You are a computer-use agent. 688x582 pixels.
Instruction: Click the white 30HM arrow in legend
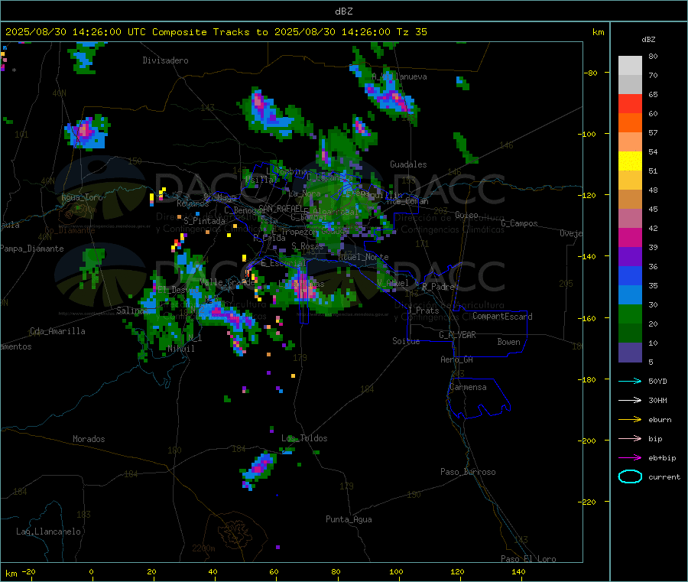[630, 400]
